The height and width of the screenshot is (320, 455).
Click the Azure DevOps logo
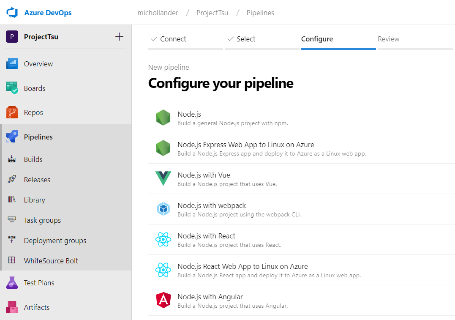12,12
